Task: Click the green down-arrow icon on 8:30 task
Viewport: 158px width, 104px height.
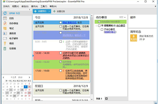Action: click(x=63, y=41)
